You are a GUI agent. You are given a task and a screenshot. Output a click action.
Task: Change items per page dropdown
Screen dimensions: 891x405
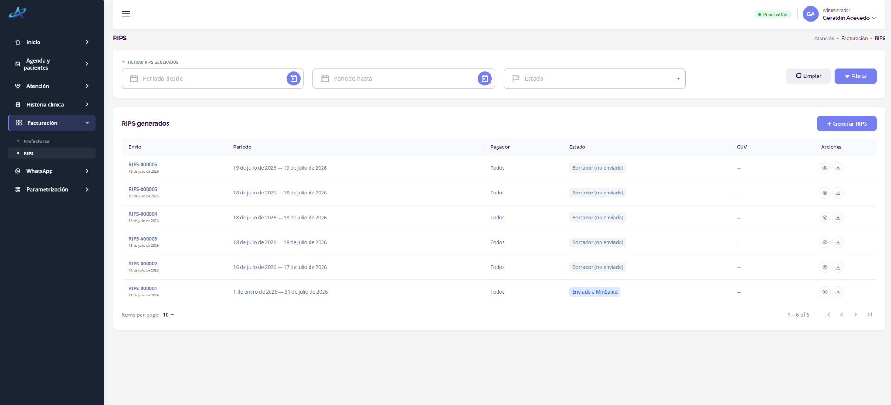coord(168,315)
